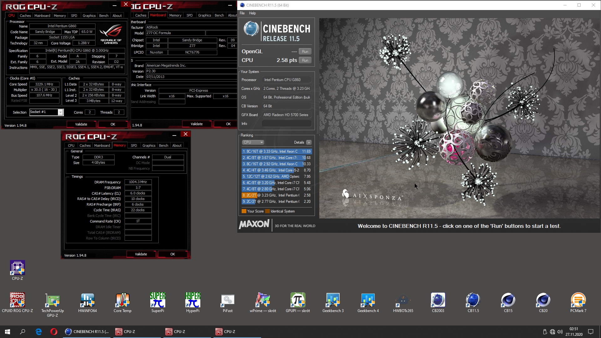Run the CPU benchmark
Screen dimensions: 601x338
click(305, 60)
